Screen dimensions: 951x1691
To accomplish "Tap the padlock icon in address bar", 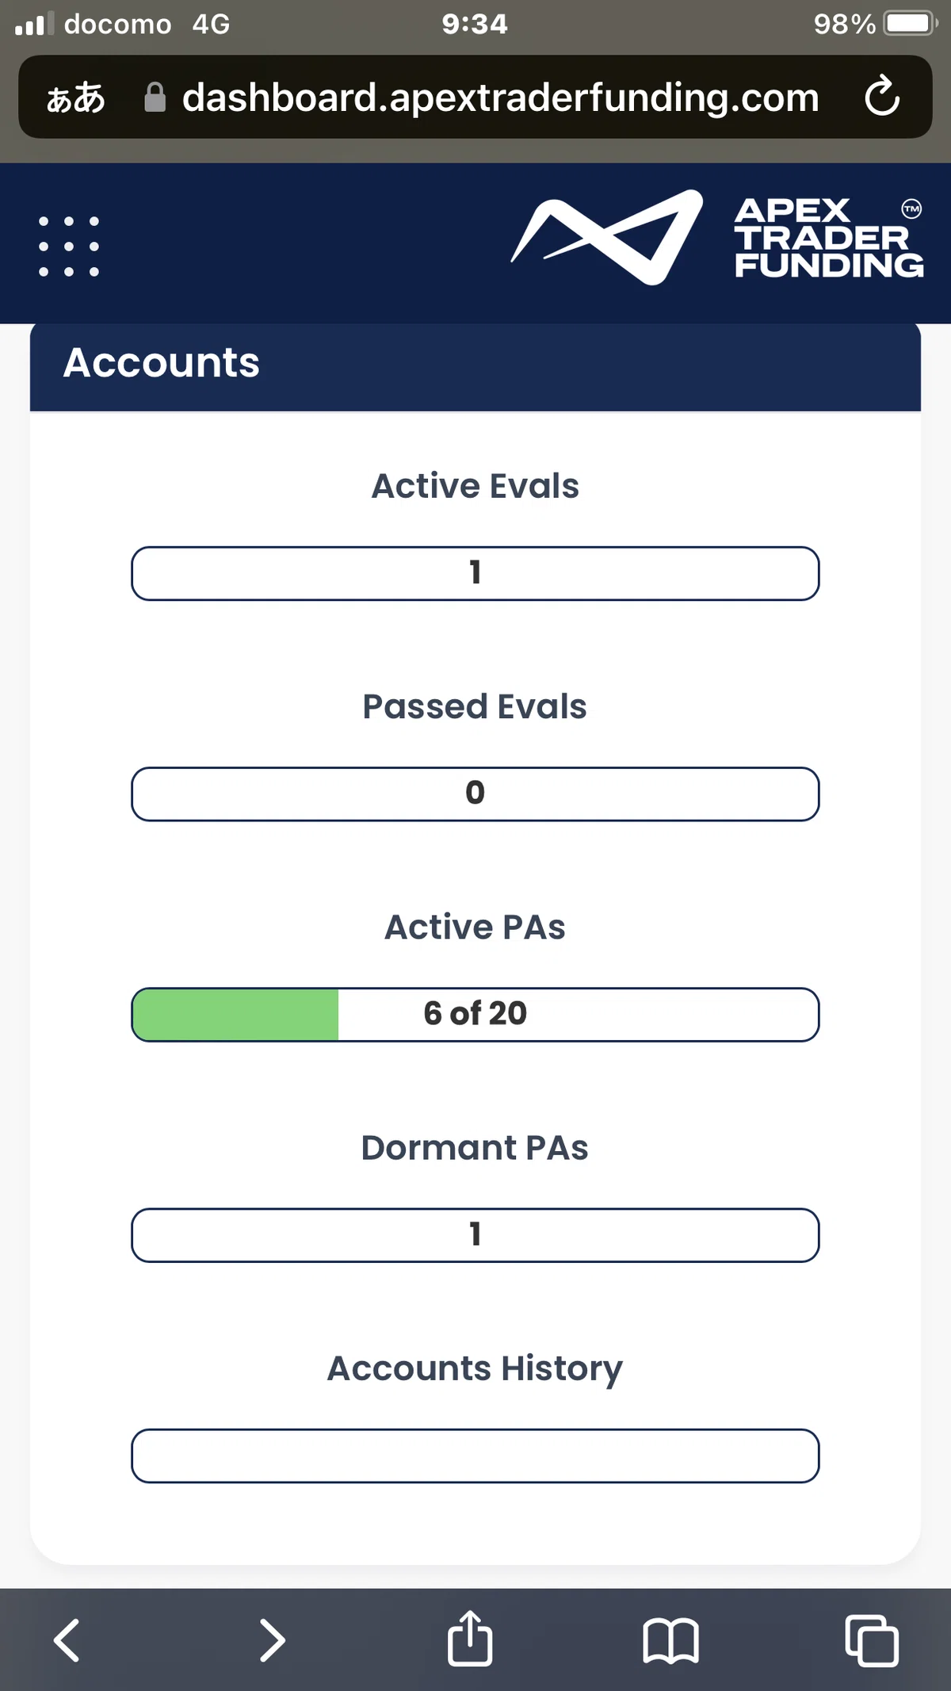I will click(x=155, y=98).
